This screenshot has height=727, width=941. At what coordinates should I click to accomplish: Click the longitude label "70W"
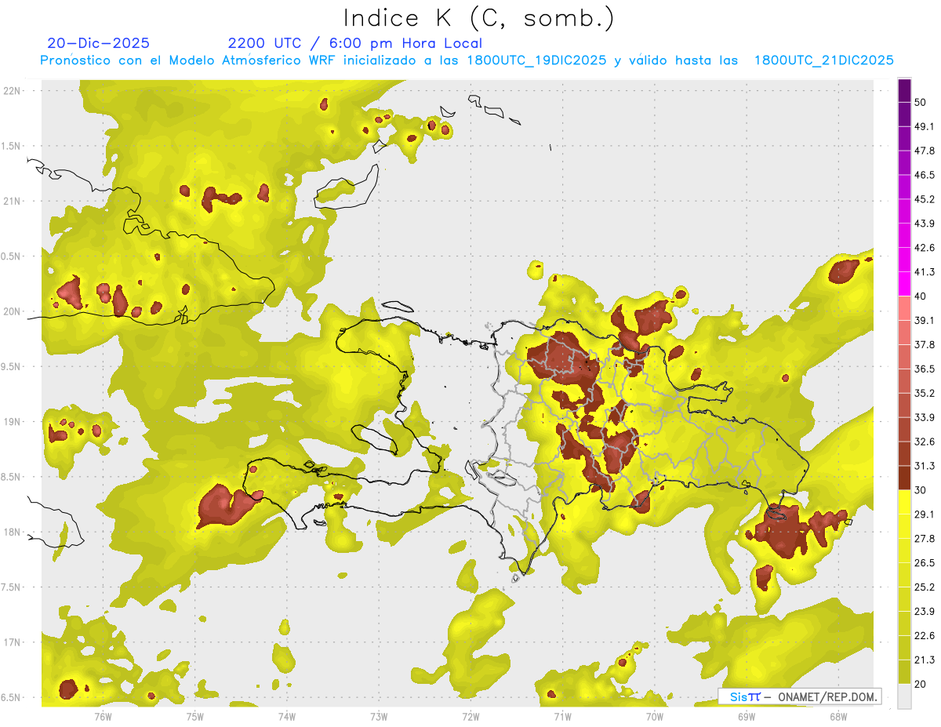coord(654,716)
